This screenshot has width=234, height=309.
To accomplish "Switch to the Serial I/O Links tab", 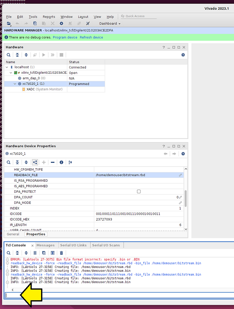I will [x=73, y=245].
